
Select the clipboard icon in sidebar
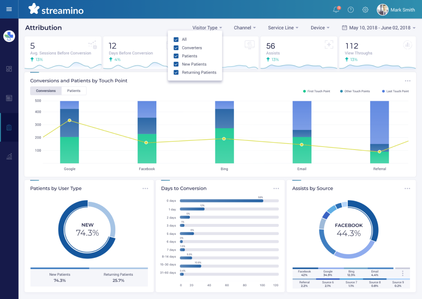coord(9,127)
